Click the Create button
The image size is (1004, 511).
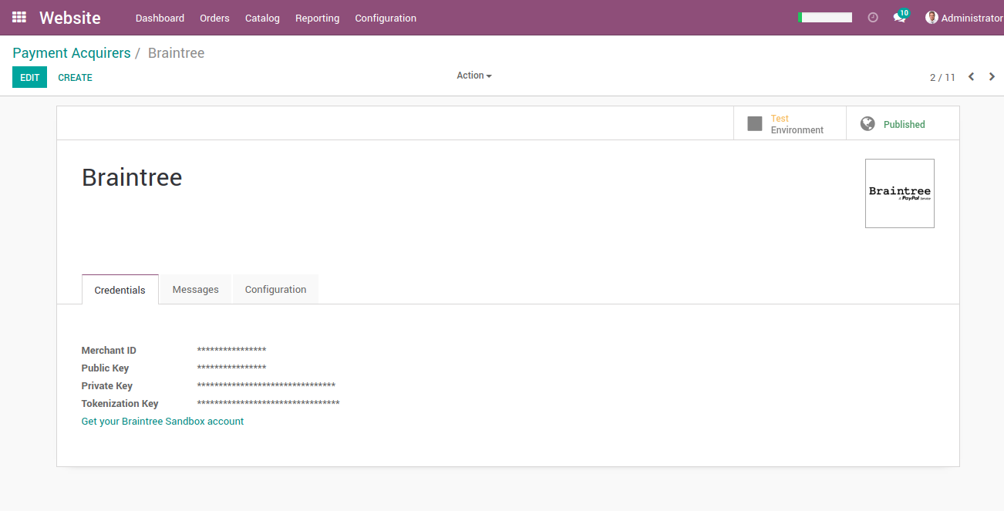tap(75, 77)
